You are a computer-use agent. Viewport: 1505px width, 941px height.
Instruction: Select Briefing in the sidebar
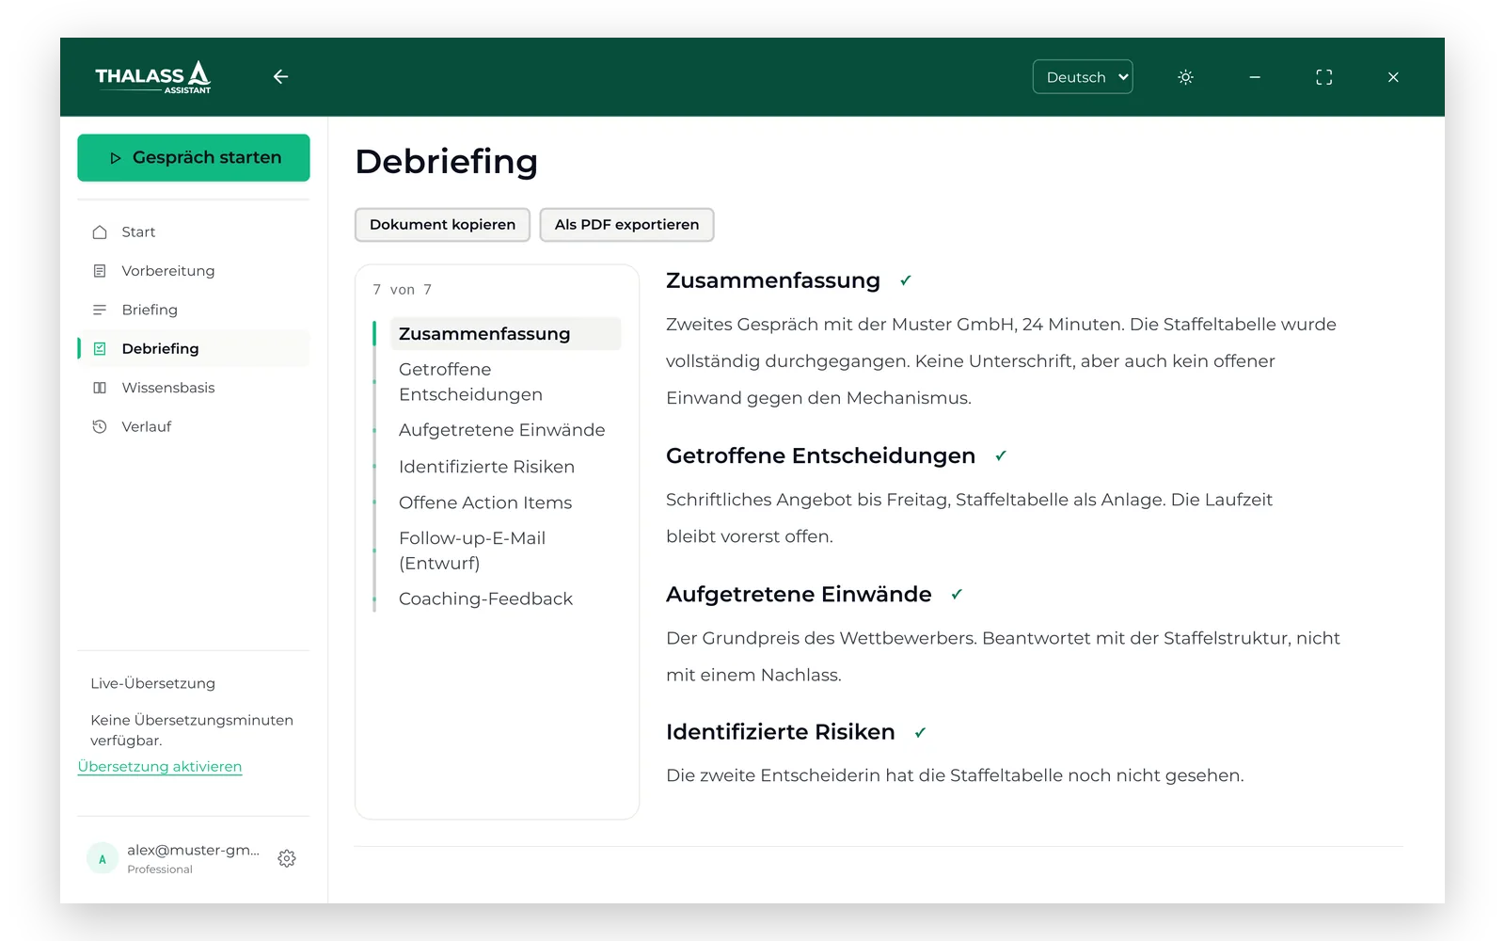click(x=194, y=310)
